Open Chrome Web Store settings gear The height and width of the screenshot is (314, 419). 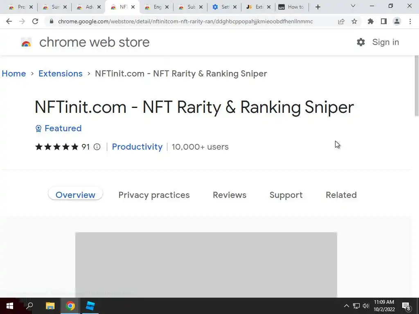361,42
